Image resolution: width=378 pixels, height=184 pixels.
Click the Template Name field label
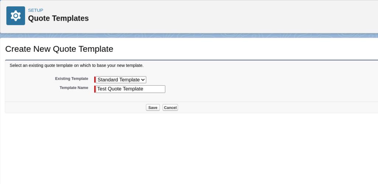pos(74,88)
